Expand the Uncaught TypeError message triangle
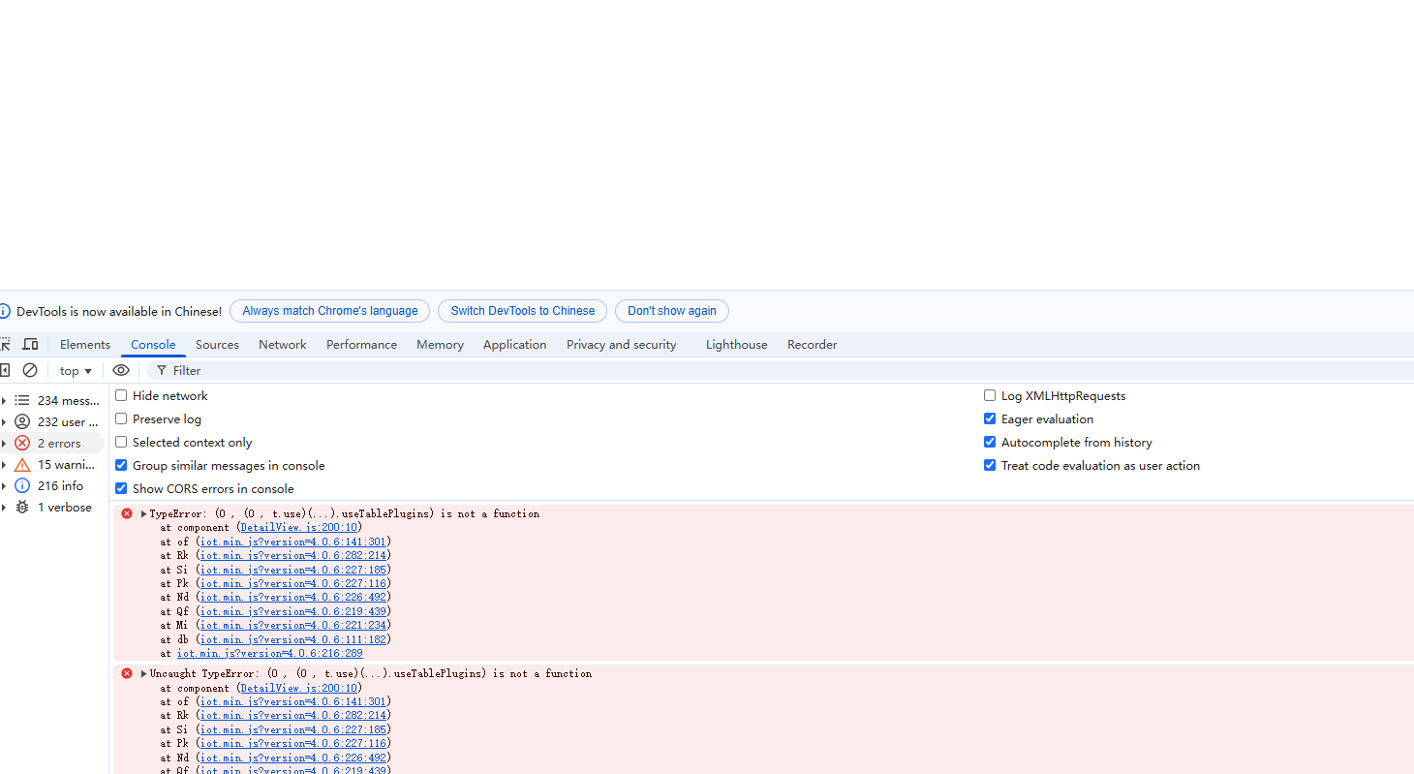 click(144, 673)
